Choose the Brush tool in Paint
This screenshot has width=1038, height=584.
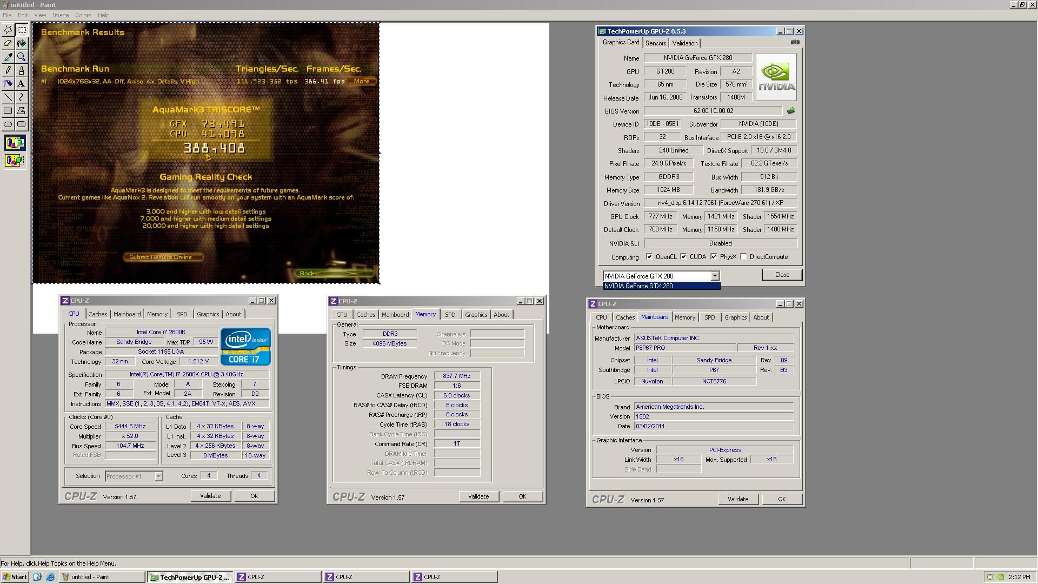(x=22, y=70)
